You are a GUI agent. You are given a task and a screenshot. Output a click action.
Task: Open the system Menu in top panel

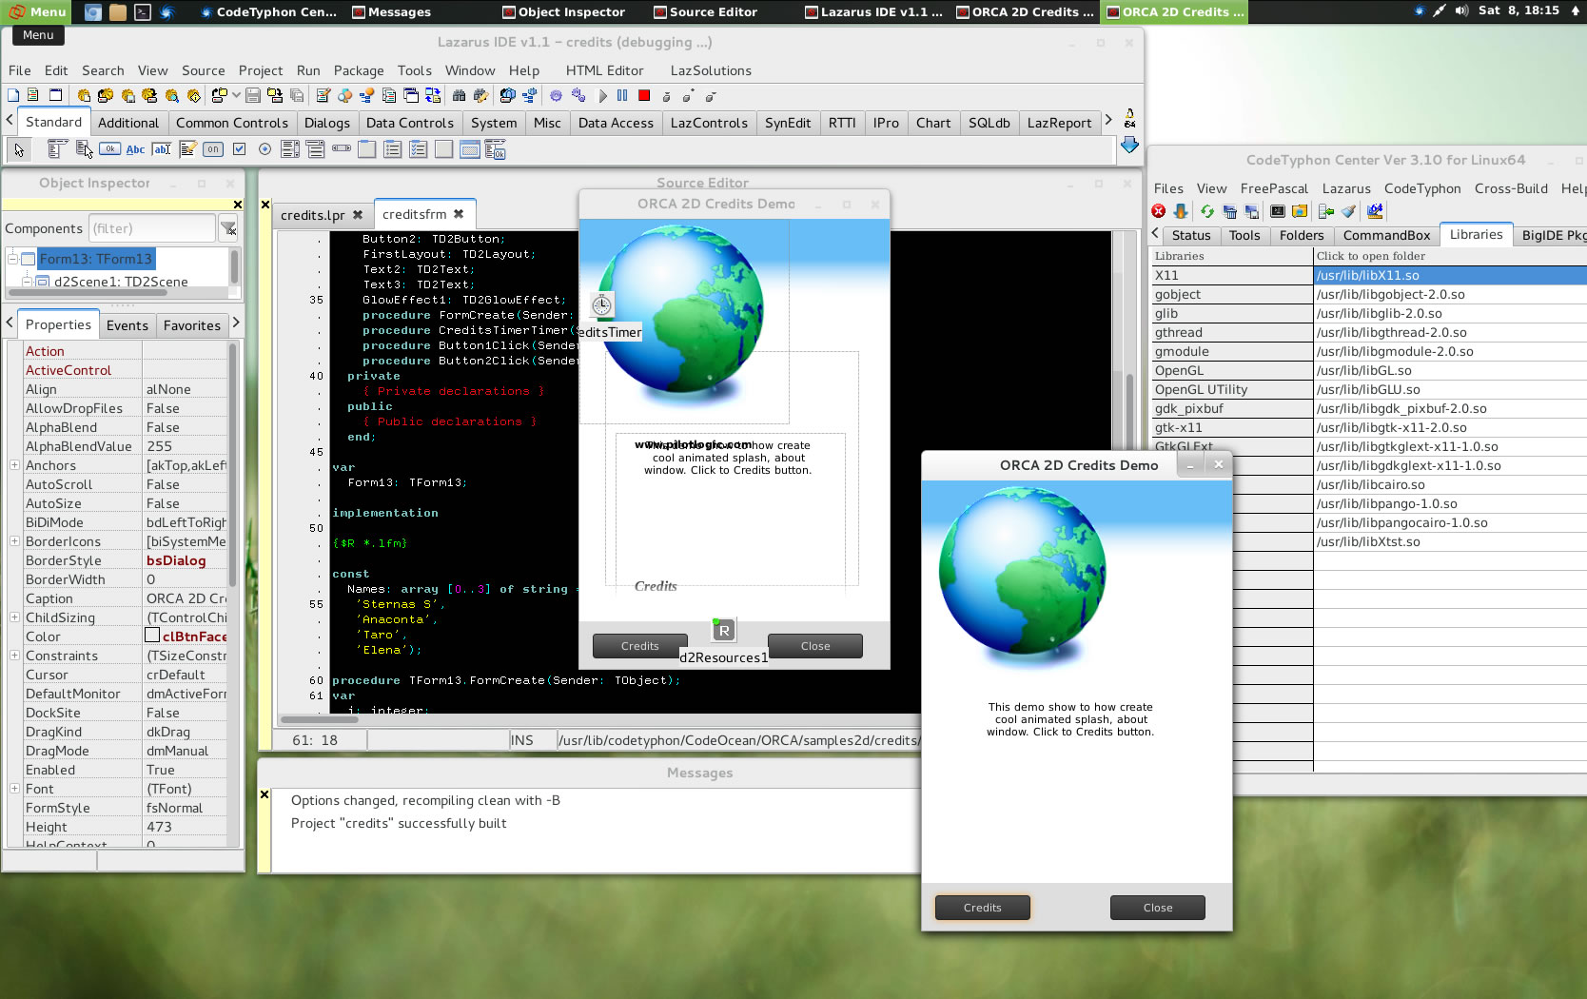click(36, 11)
